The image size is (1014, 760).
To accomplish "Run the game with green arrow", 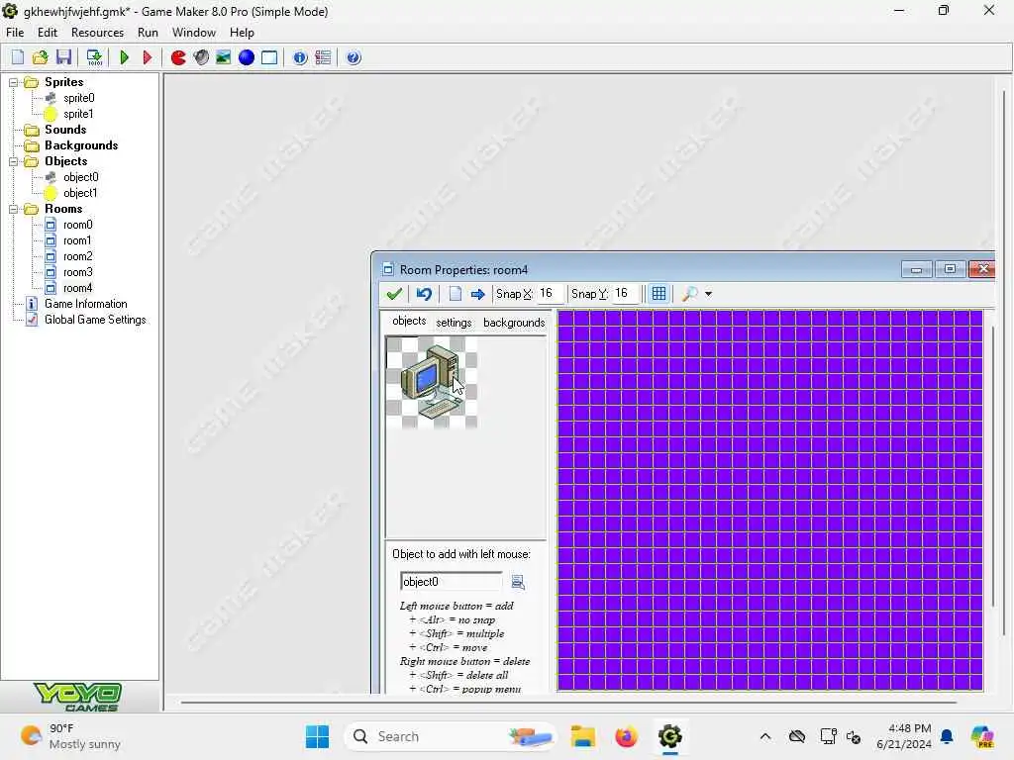I will [124, 57].
